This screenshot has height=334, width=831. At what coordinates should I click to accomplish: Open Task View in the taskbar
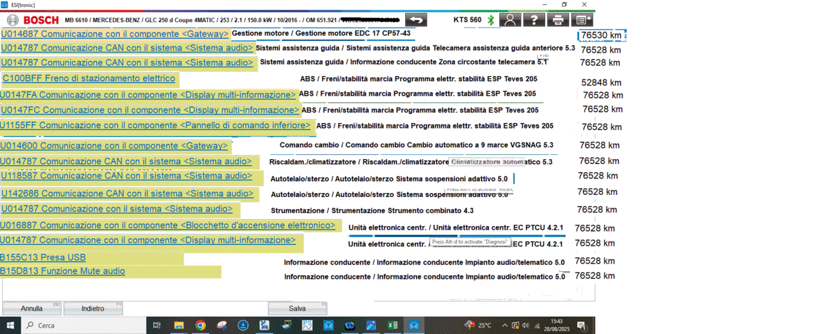coord(157,325)
